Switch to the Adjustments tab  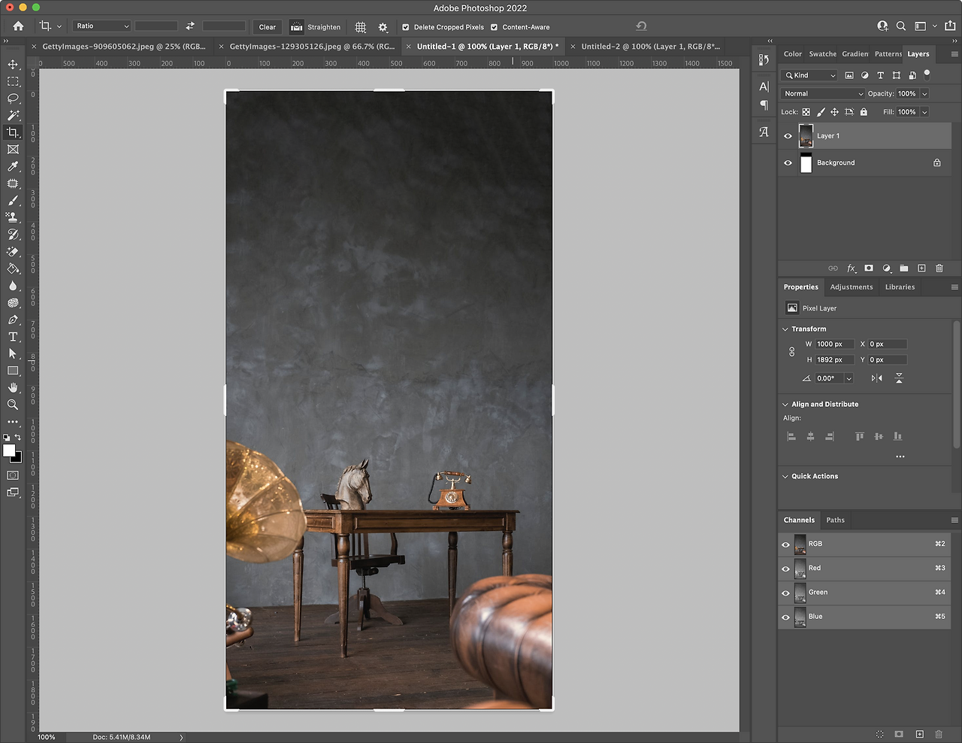[851, 287]
